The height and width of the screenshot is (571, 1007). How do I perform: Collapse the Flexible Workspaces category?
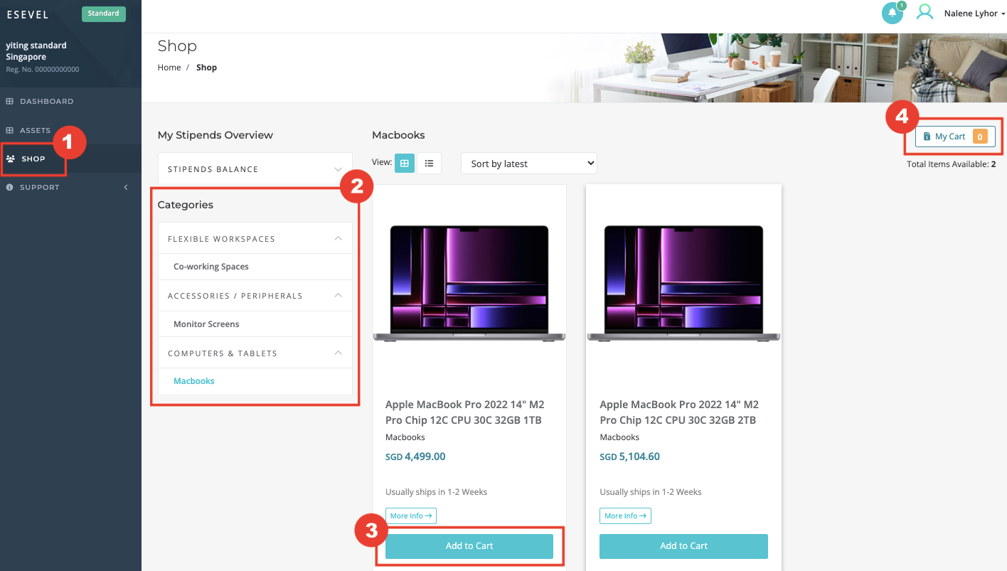[x=255, y=239]
